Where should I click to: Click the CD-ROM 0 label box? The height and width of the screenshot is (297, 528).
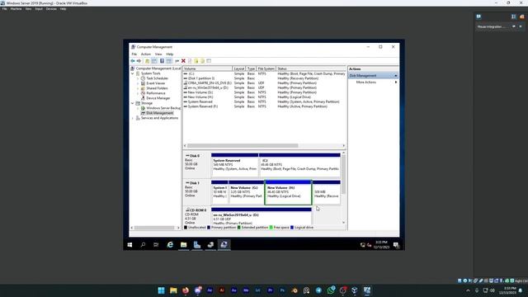click(x=196, y=215)
